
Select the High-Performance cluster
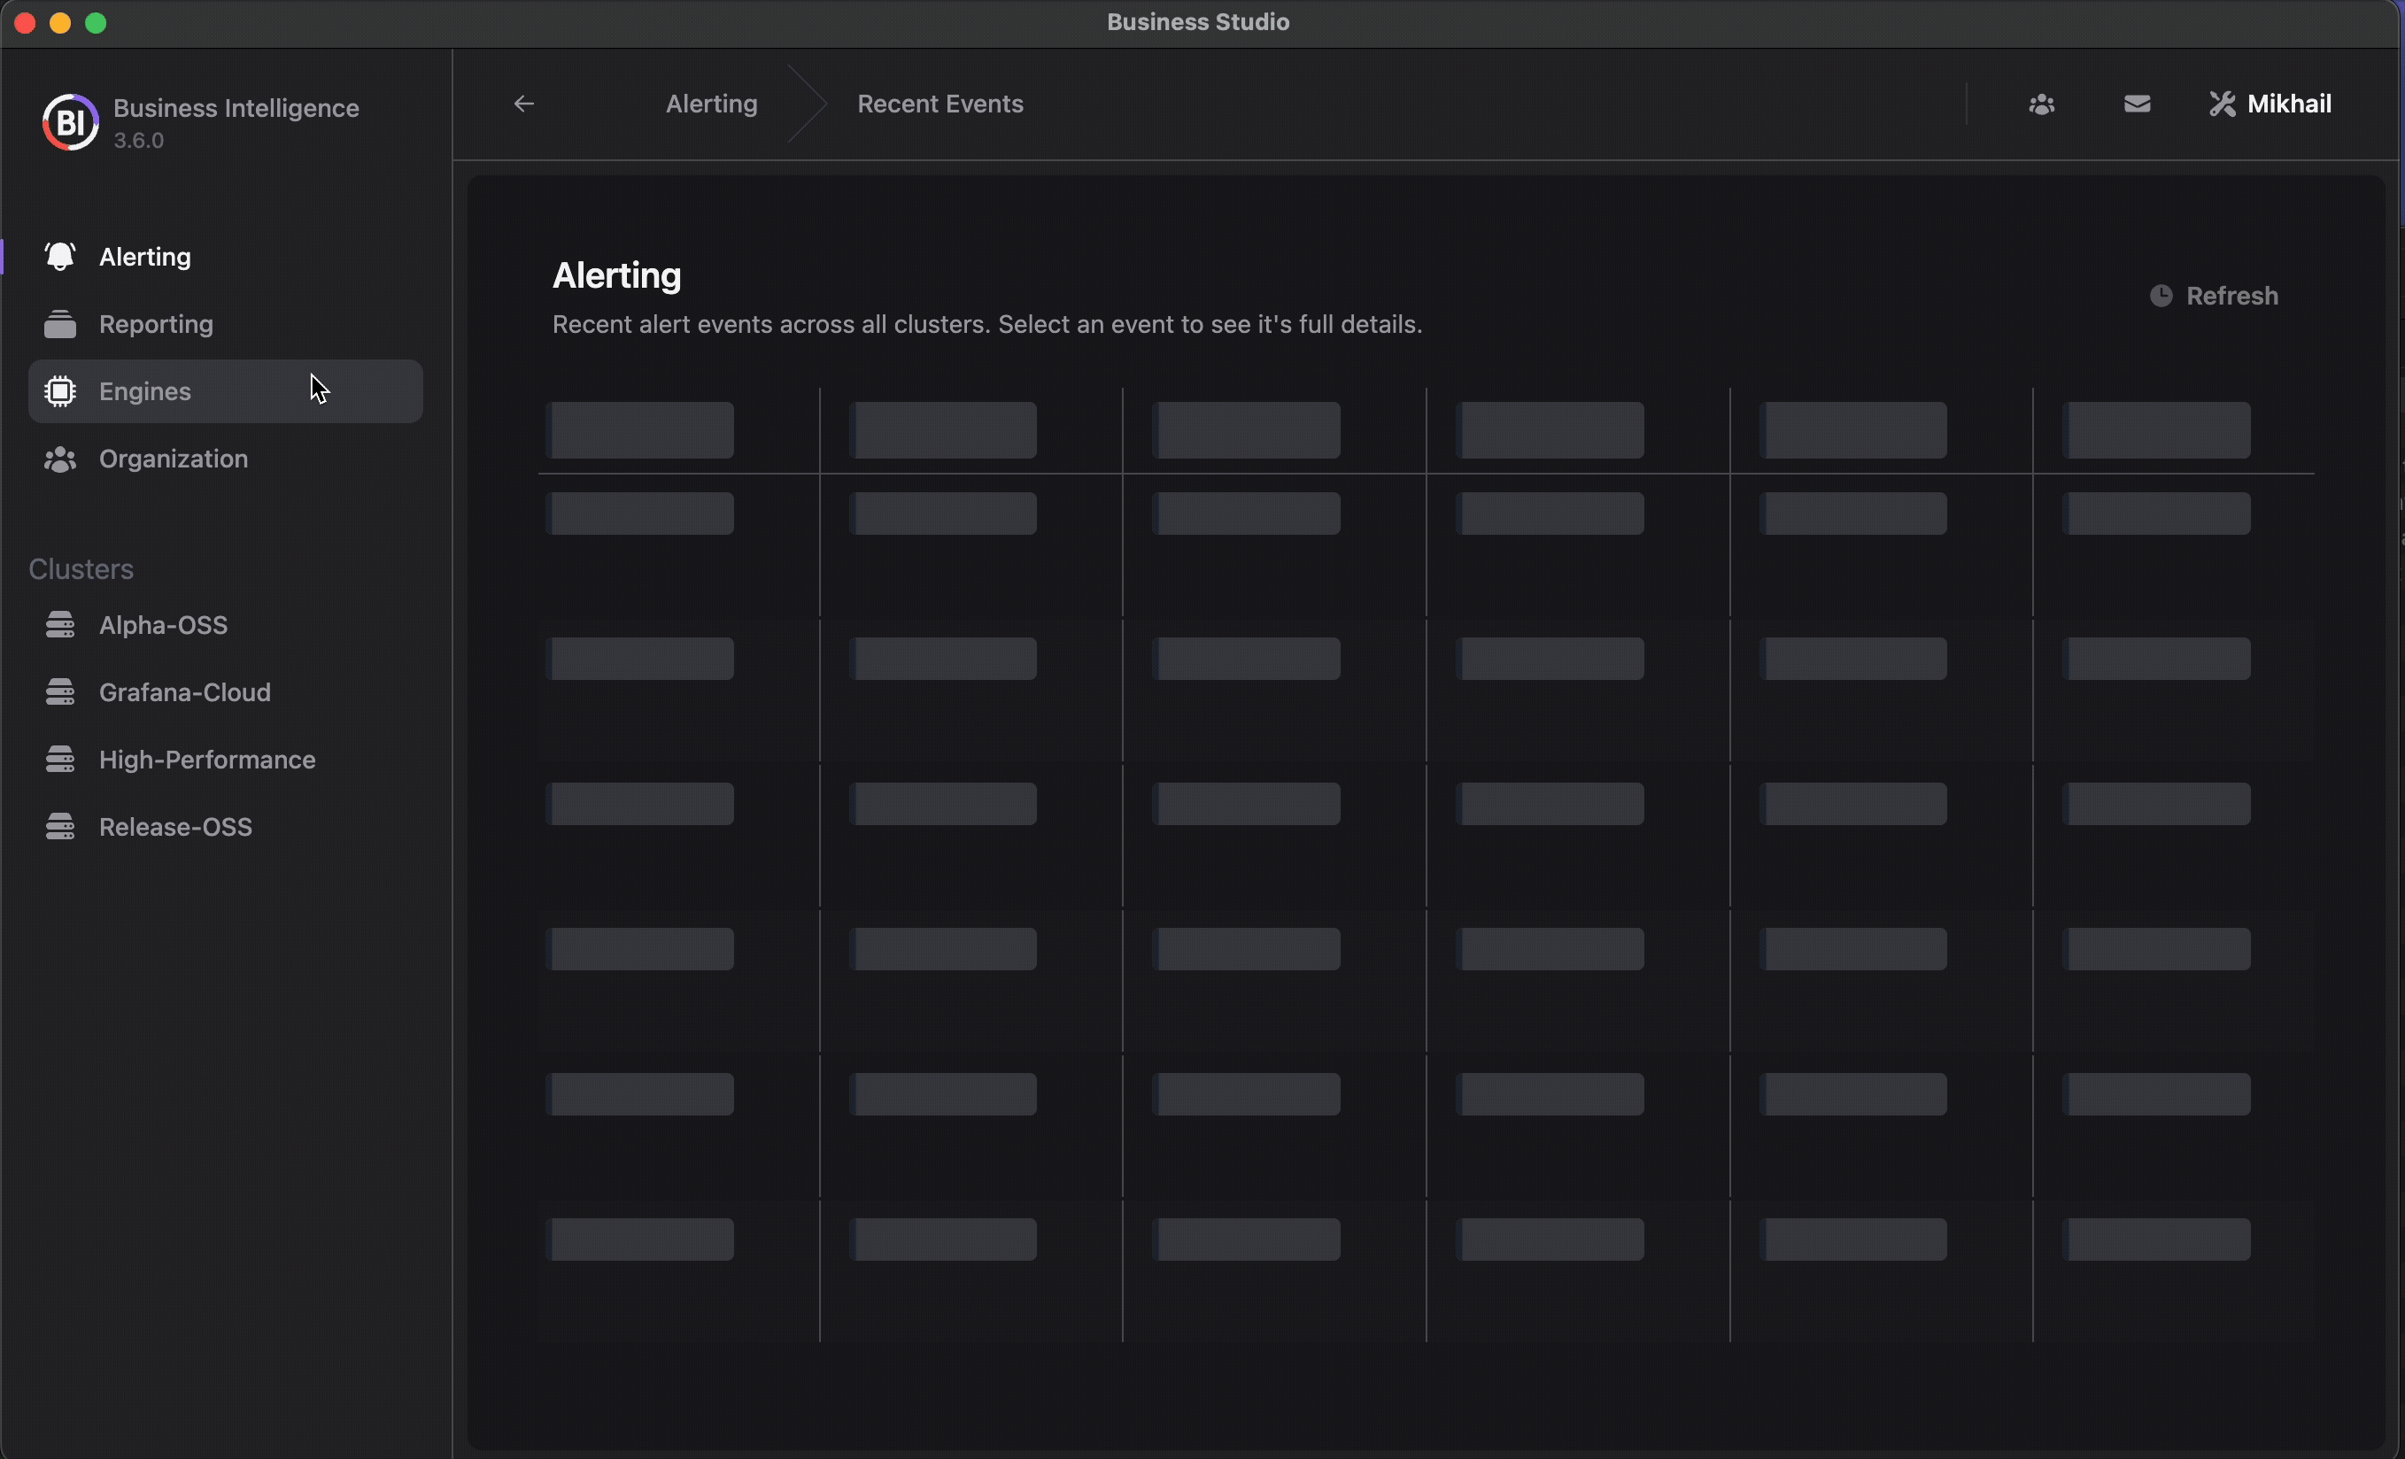pos(226,760)
